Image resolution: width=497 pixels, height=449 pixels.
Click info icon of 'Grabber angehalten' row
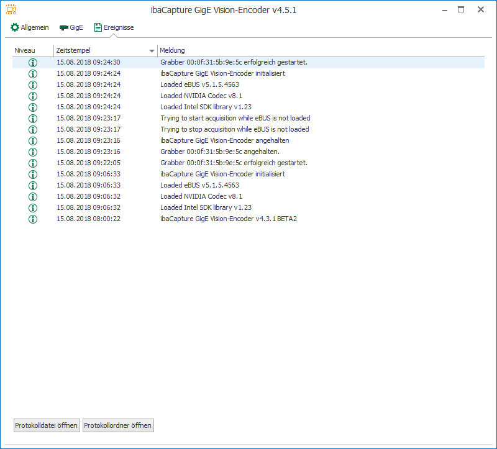tap(33, 152)
